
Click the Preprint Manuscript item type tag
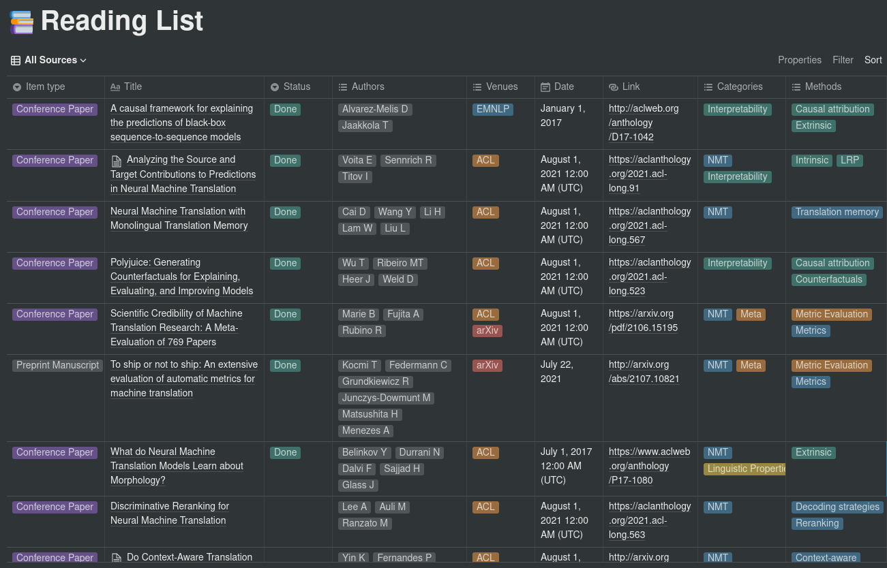click(57, 365)
